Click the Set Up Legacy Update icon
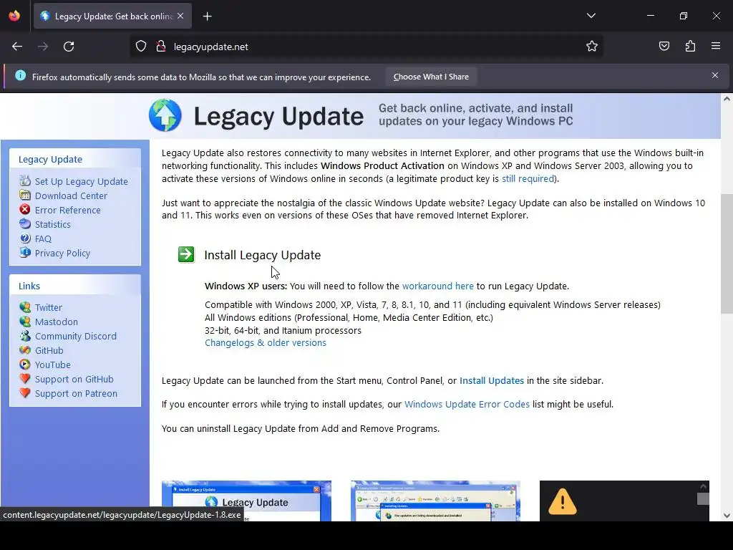The image size is (733, 550). [25, 180]
